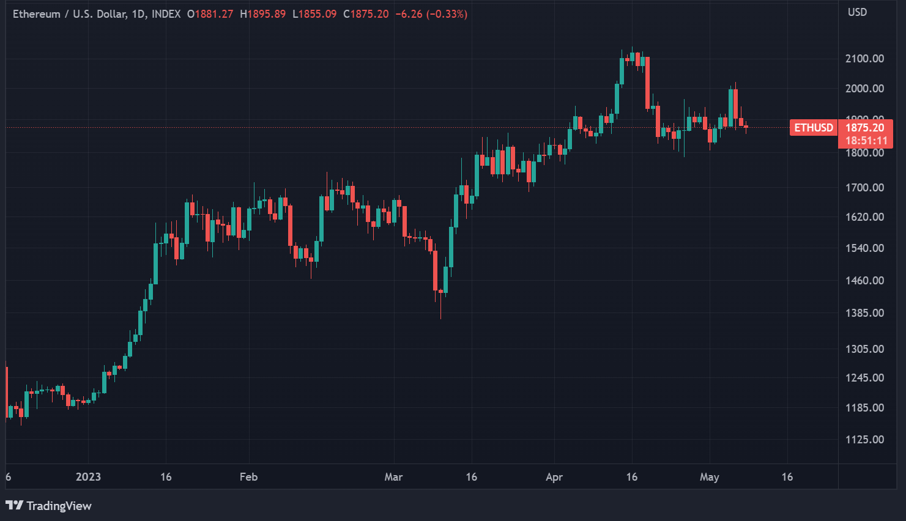The height and width of the screenshot is (521, 906).
Task: Click the bar countdown timer 18:51:11
Action: pos(865,141)
